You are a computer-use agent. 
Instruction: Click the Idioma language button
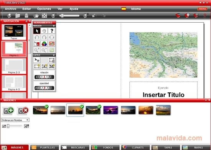[x=136, y=9]
